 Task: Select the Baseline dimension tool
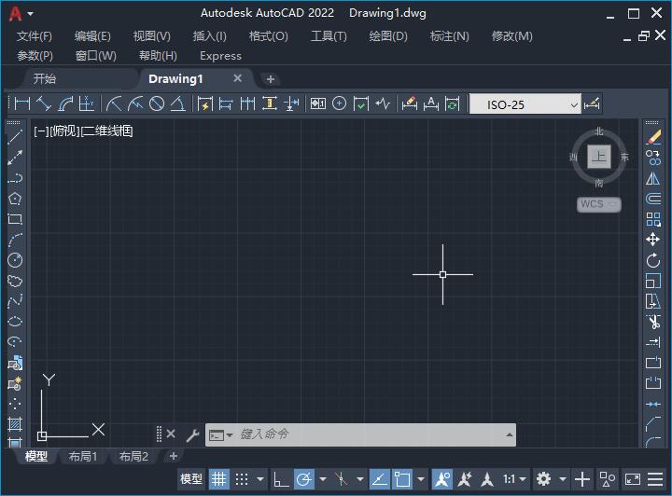pyautogui.click(x=226, y=104)
